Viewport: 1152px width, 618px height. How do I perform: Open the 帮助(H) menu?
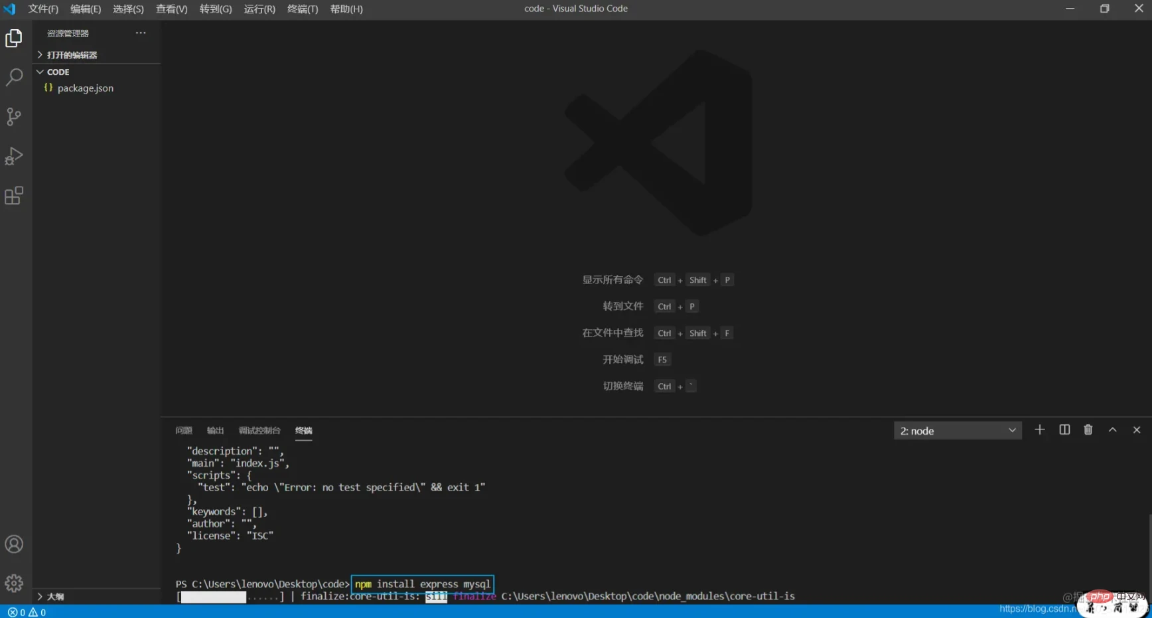(x=346, y=9)
